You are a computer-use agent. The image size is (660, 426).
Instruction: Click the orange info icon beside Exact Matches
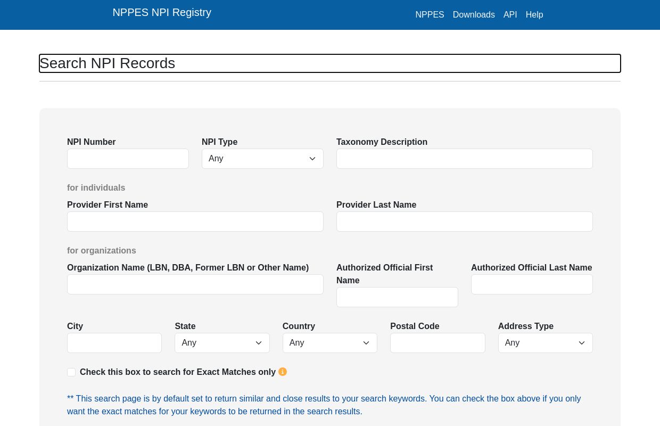[283, 372]
